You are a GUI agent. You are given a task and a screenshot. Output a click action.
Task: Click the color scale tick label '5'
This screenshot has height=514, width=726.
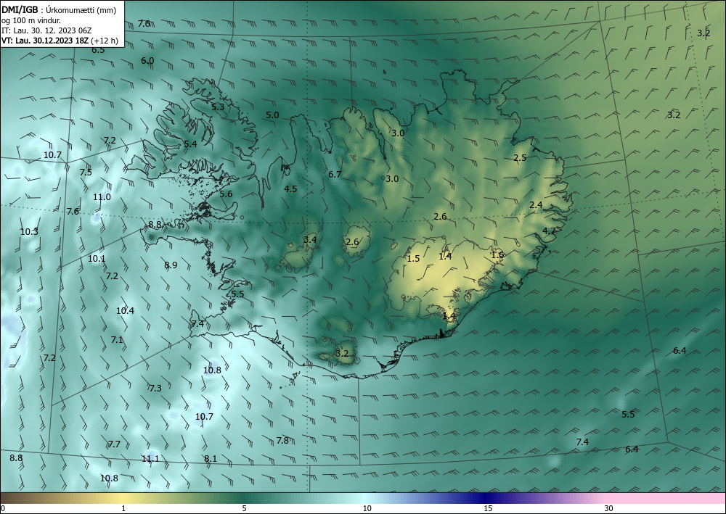pyautogui.click(x=244, y=508)
